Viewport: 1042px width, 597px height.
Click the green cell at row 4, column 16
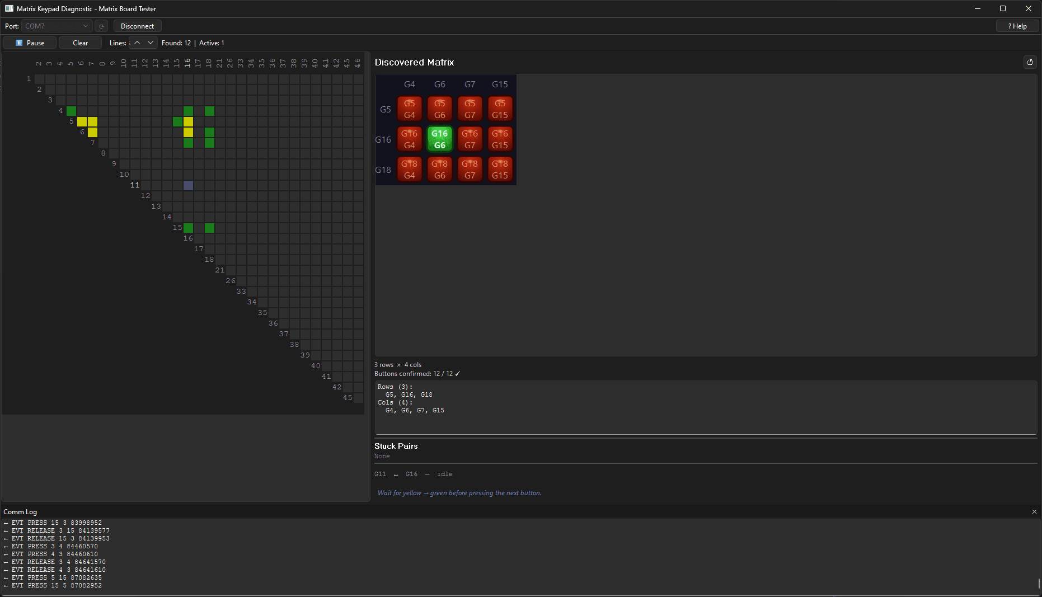tap(188, 111)
